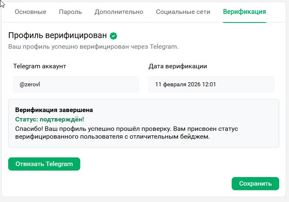Select the Социальные сети tab

[183, 12]
